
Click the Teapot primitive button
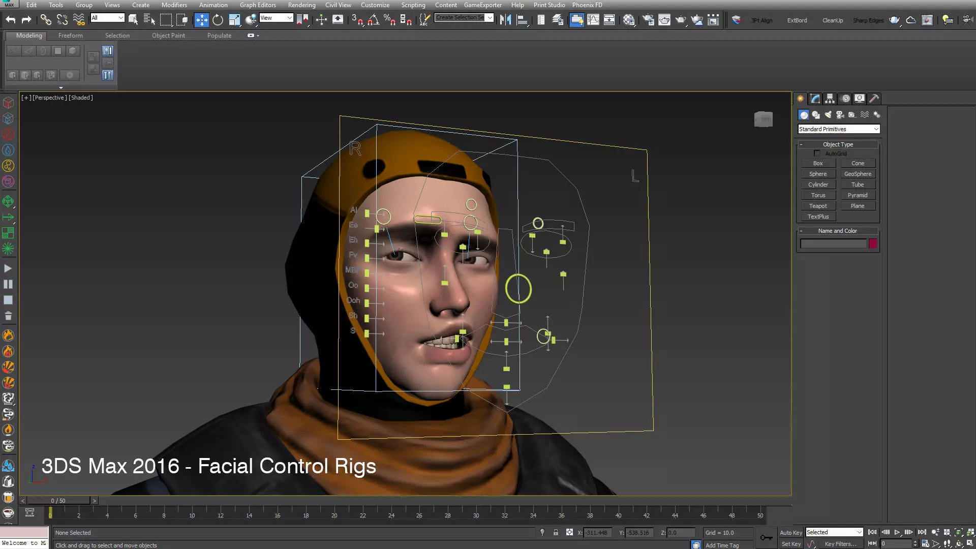[818, 206]
